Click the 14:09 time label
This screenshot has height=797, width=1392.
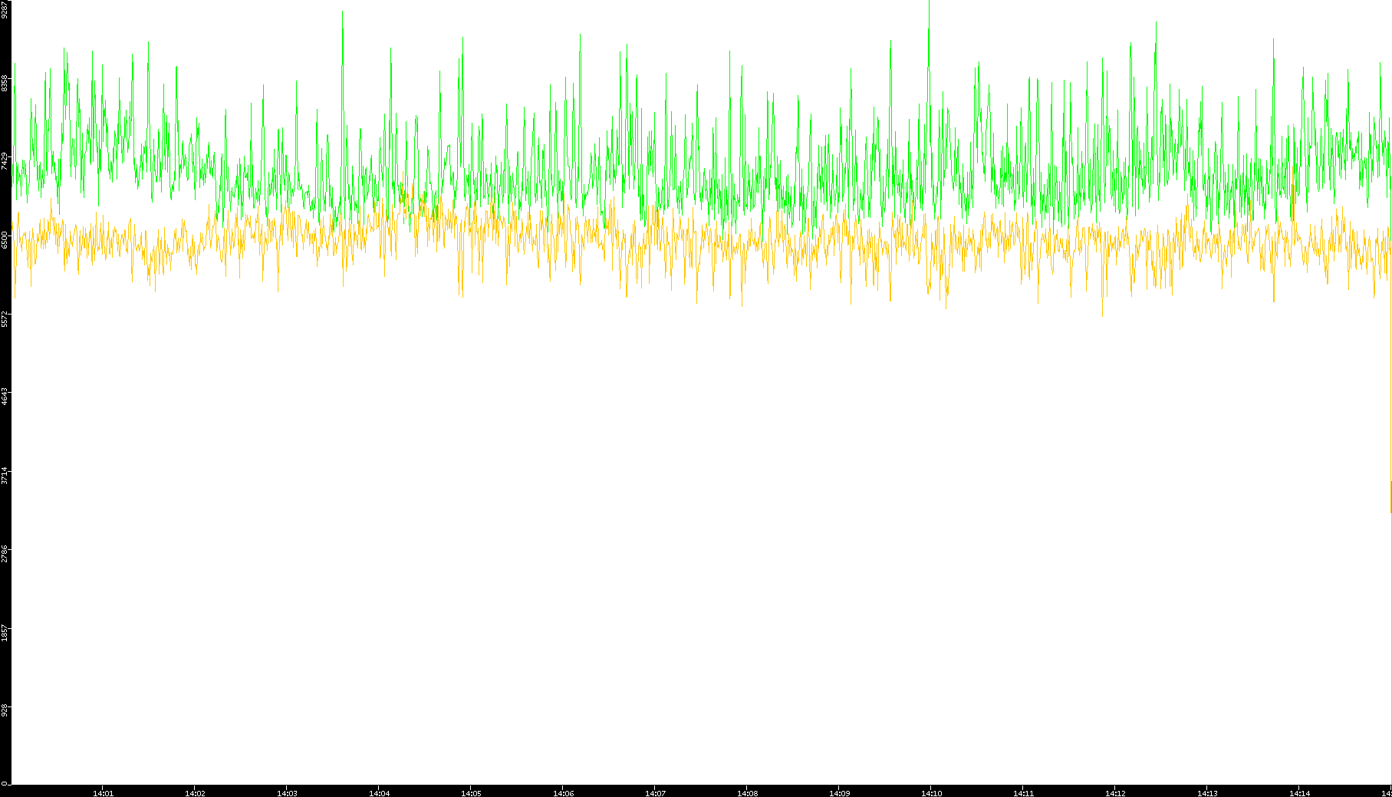pos(840,793)
